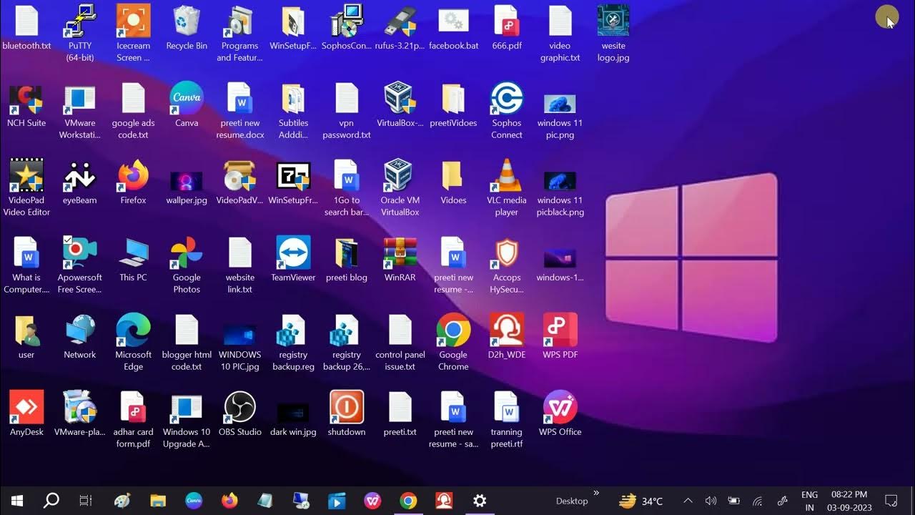Open the wesite logo.jpg image
The width and height of the screenshot is (915, 515).
pyautogui.click(x=613, y=21)
